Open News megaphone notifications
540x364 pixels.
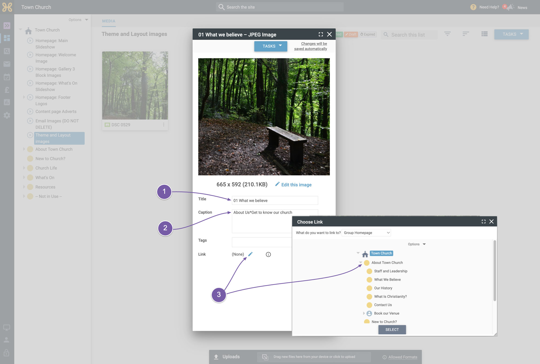[x=510, y=7]
